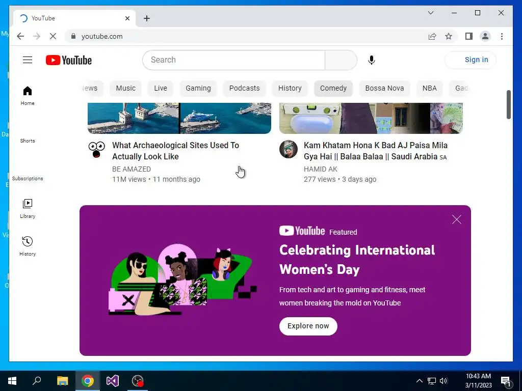Show hidden system tray icons
The height and width of the screenshot is (391, 522).
pyautogui.click(x=420, y=381)
